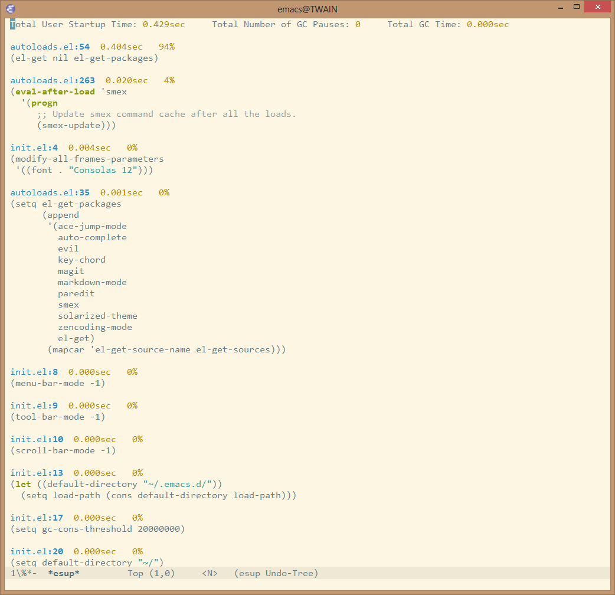Screen dimensions: 615x595
Task: Open the autoloads.el:35 link
Action: [x=50, y=192]
